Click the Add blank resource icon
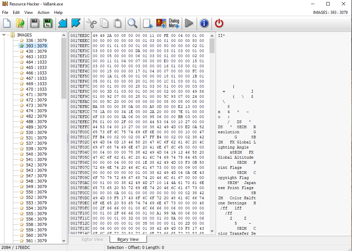This screenshot has width=352, height=251. (148, 23)
